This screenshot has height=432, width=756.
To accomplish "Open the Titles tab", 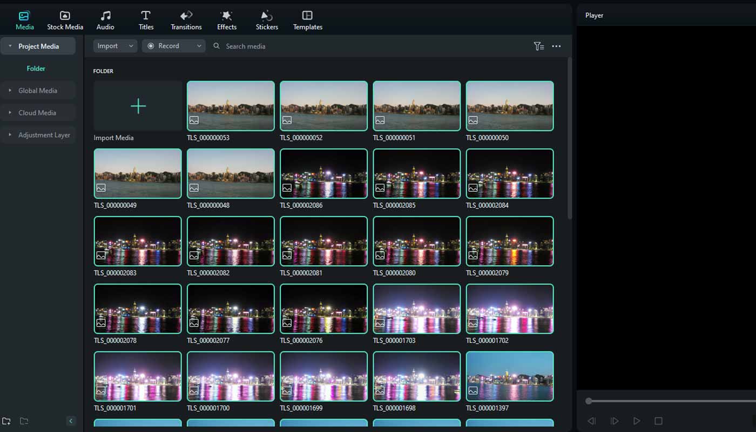I will coord(146,21).
